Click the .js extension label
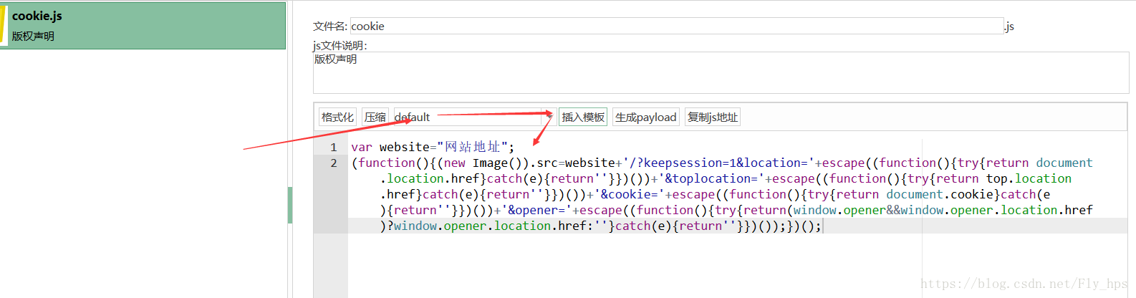Image resolution: width=1136 pixels, height=298 pixels. [x=1009, y=27]
